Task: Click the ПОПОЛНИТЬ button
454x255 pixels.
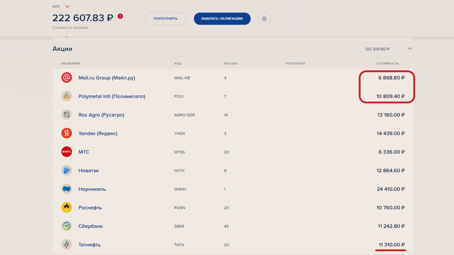Action: pyautogui.click(x=166, y=19)
